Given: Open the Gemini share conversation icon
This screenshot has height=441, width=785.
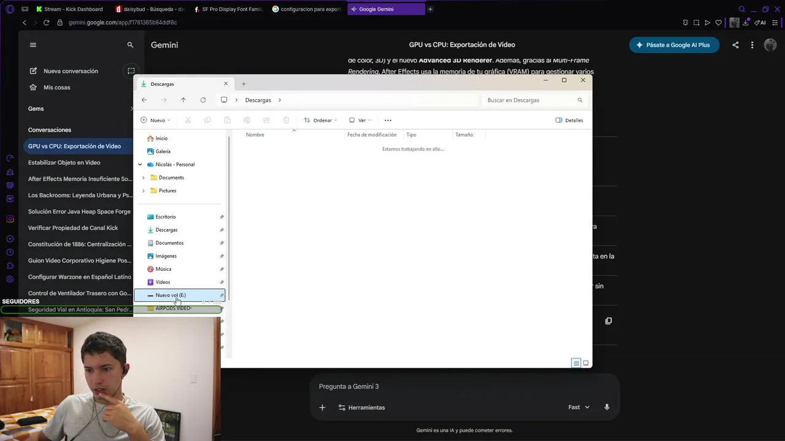Looking at the screenshot, I should click(735, 45).
